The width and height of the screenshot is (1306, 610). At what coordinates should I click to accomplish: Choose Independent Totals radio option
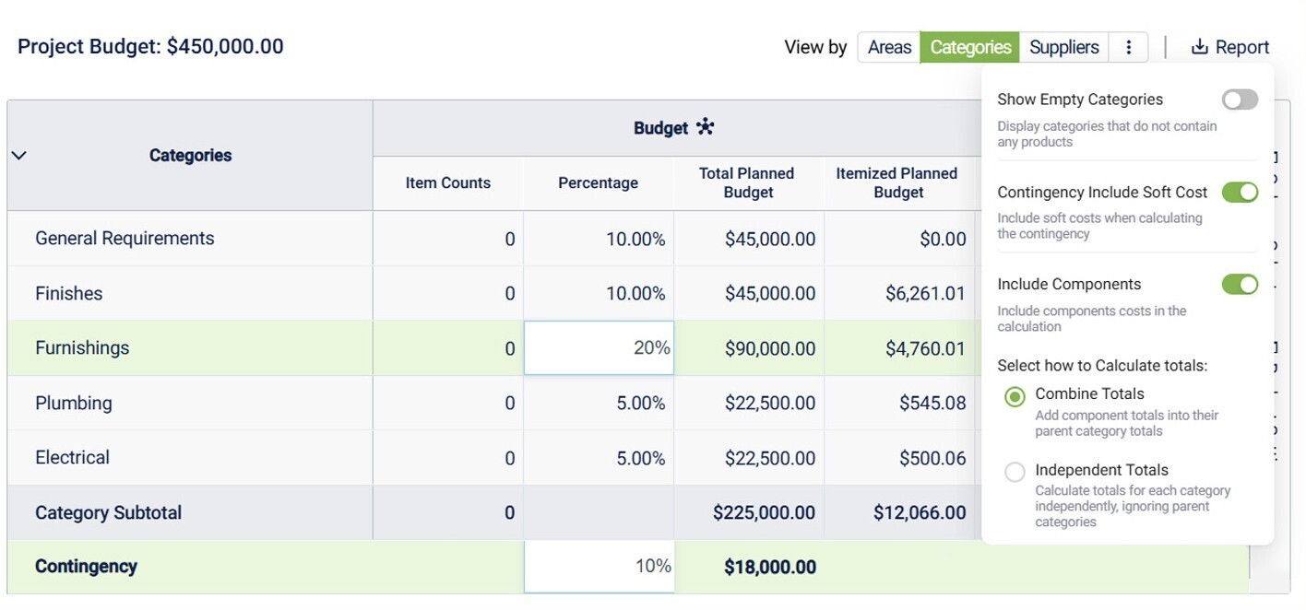click(1015, 473)
